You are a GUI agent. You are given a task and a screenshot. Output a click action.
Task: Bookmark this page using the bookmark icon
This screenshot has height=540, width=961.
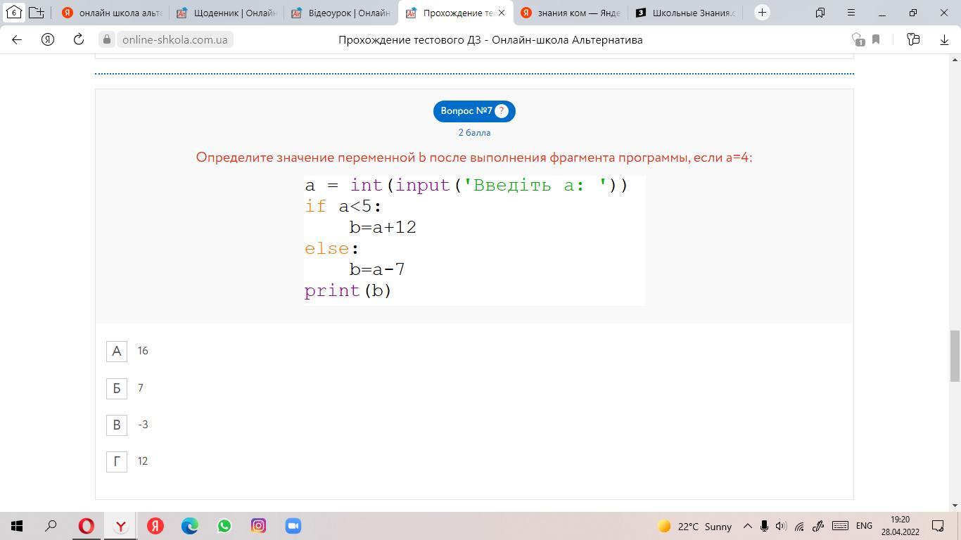[x=876, y=40]
